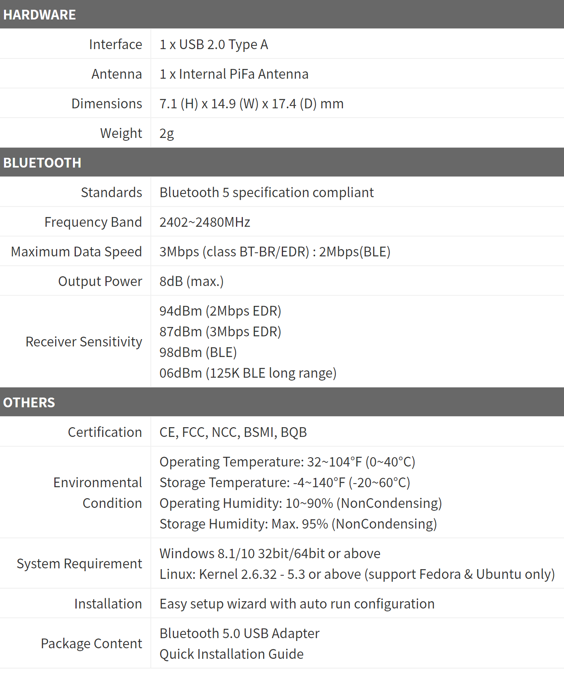Click "Quick Installation Guide" package item

pyautogui.click(x=232, y=654)
